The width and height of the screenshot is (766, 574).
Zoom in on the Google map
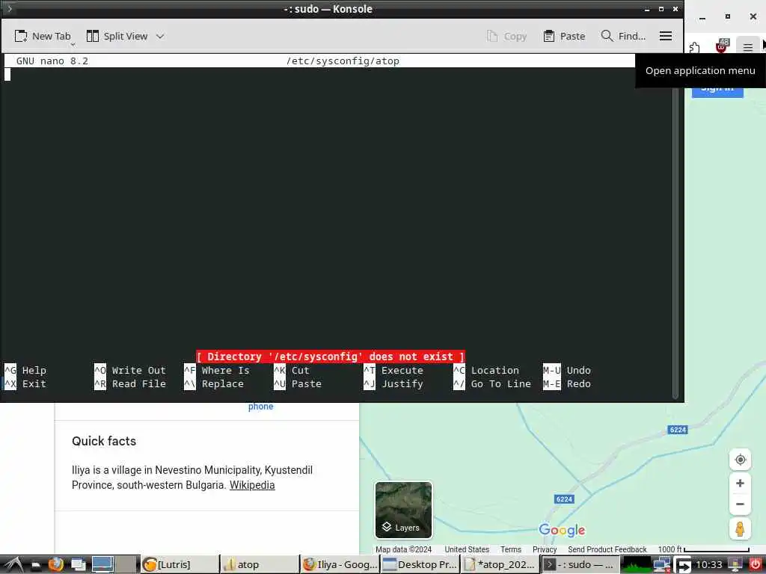tap(740, 484)
